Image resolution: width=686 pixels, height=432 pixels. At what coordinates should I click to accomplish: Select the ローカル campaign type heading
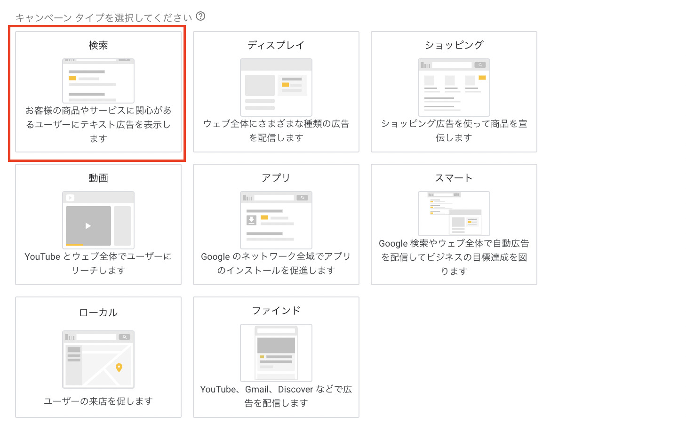98,312
